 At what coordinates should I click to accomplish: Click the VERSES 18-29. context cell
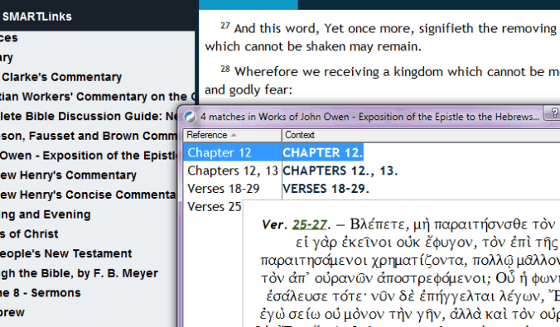pyautogui.click(x=326, y=189)
